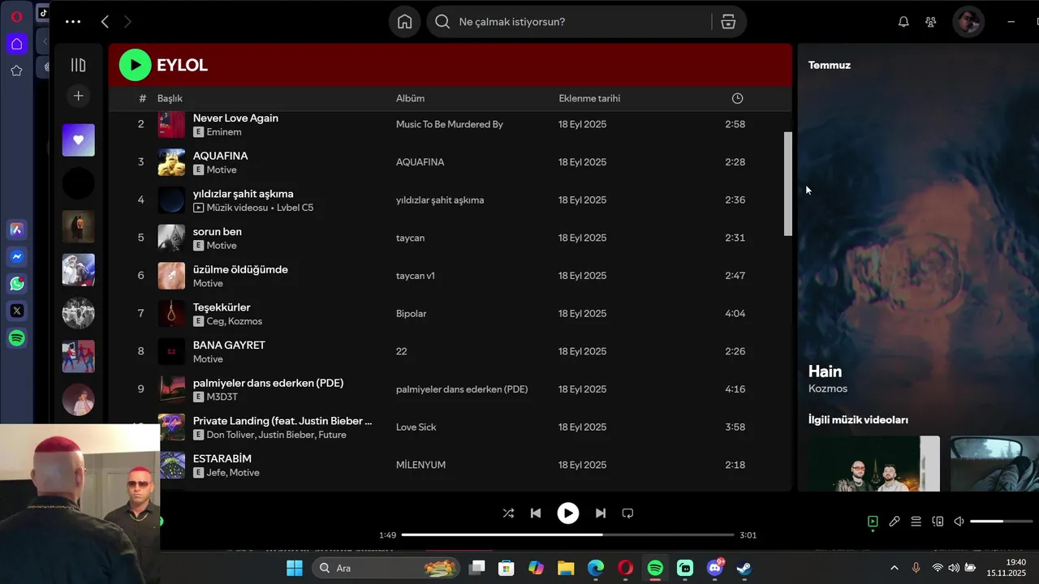Viewport: 1039px width, 584px height.
Task: Go forward with the right arrow
Action: pos(127,22)
